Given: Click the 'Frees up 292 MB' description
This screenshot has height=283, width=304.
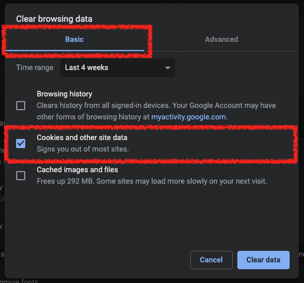Looking at the screenshot, I should pyautogui.click(x=152, y=181).
